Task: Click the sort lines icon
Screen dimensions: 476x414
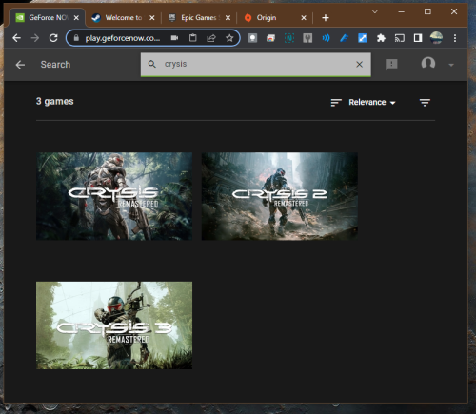Action: 336,103
